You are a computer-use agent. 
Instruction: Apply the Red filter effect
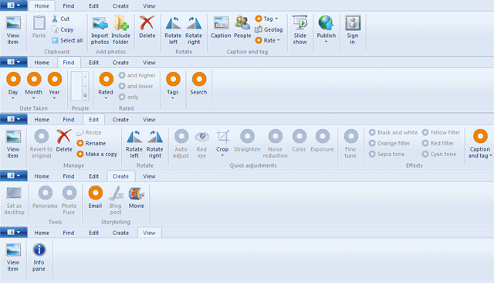(x=438, y=143)
